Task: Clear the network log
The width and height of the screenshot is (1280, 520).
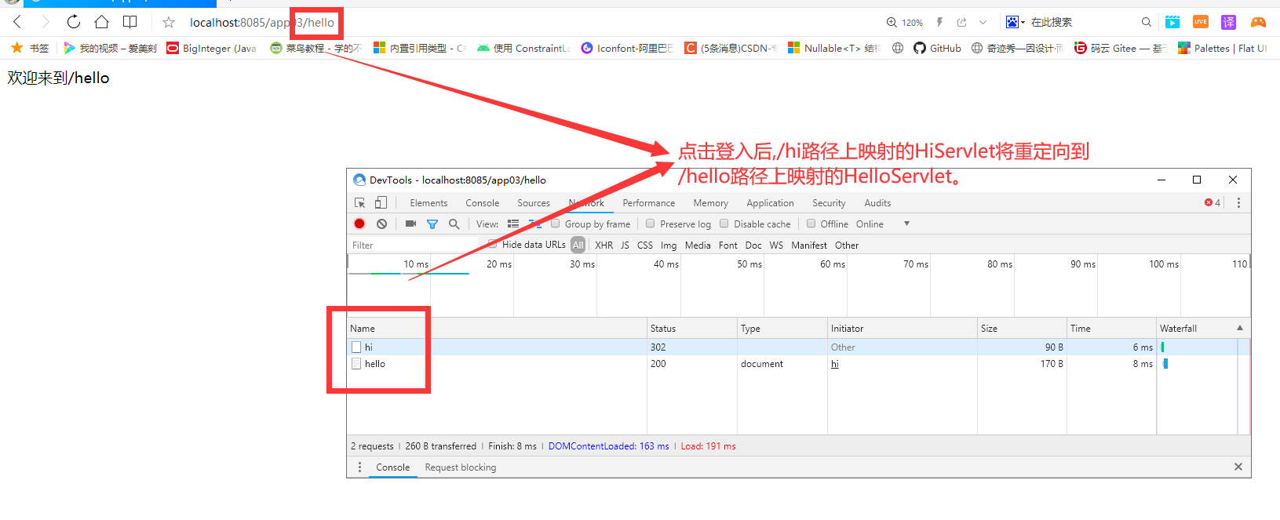Action: click(381, 224)
